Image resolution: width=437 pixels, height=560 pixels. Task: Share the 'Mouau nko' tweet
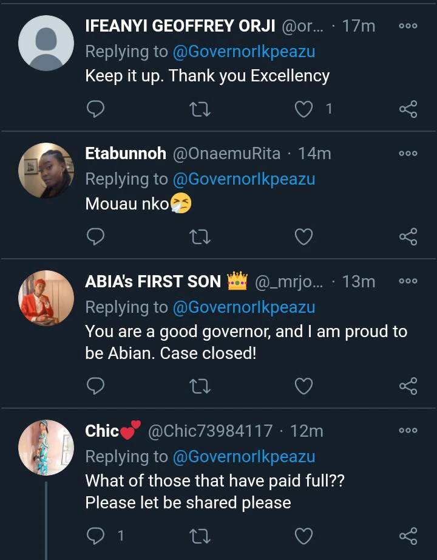click(408, 236)
